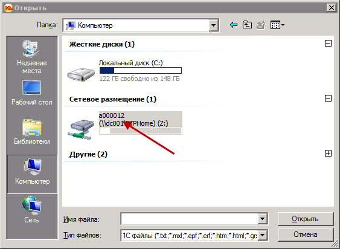340x249 pixels.
Task: Go back using the blue arrow icon
Action: [234, 25]
